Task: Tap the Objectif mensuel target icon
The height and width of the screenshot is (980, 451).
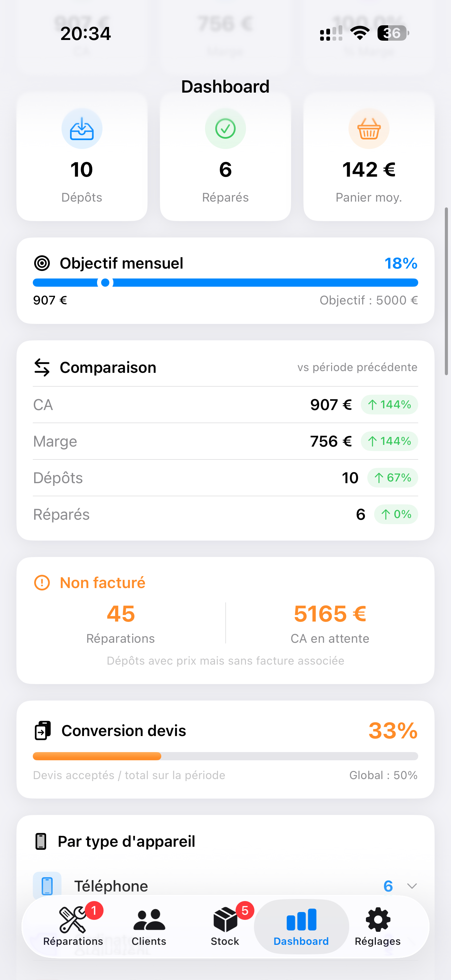Action: coord(42,263)
